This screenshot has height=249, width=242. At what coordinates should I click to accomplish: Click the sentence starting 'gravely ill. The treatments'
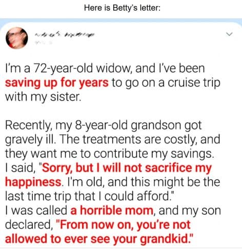pos(112,139)
